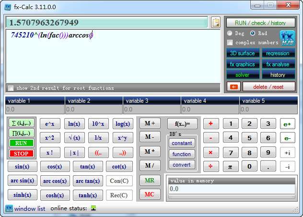Screen dimensions: 303x217
Task: Click the arc cos(x) key
Action: (55, 181)
